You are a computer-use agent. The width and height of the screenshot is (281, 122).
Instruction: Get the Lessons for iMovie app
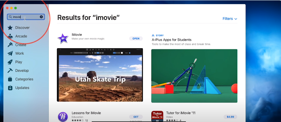click(x=136, y=117)
